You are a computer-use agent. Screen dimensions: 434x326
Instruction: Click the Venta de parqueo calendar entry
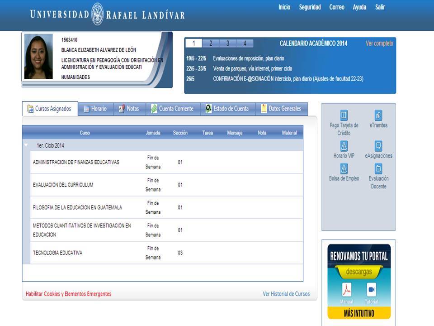click(x=252, y=69)
